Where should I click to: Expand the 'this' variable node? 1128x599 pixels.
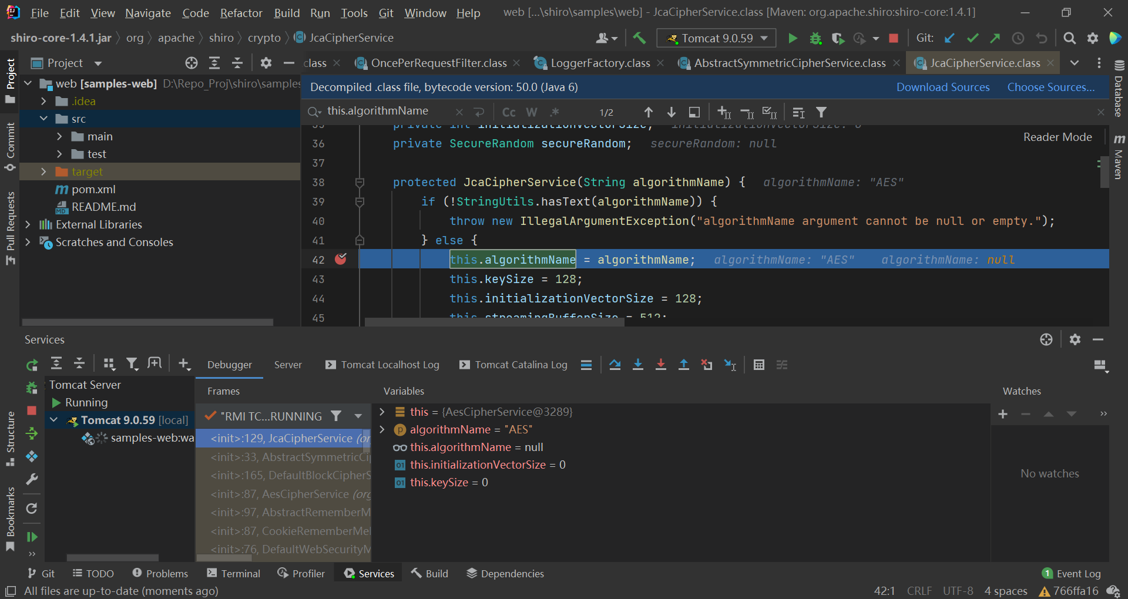(x=382, y=412)
